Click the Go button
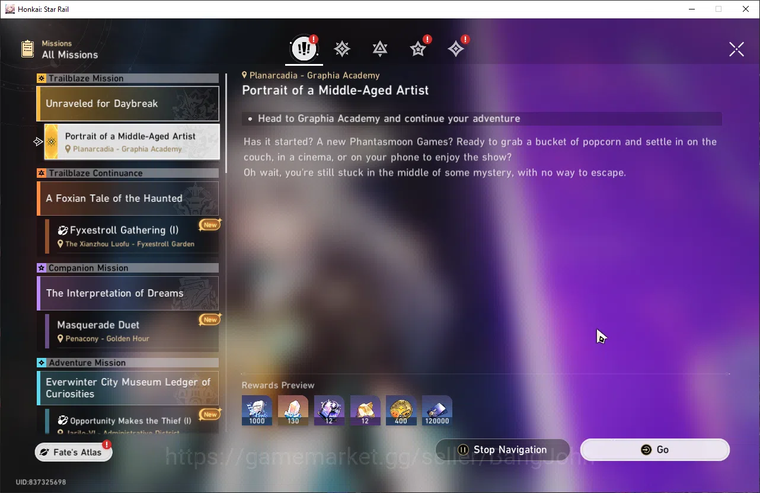Screen dimensions: 760x493 pyautogui.click(x=654, y=450)
